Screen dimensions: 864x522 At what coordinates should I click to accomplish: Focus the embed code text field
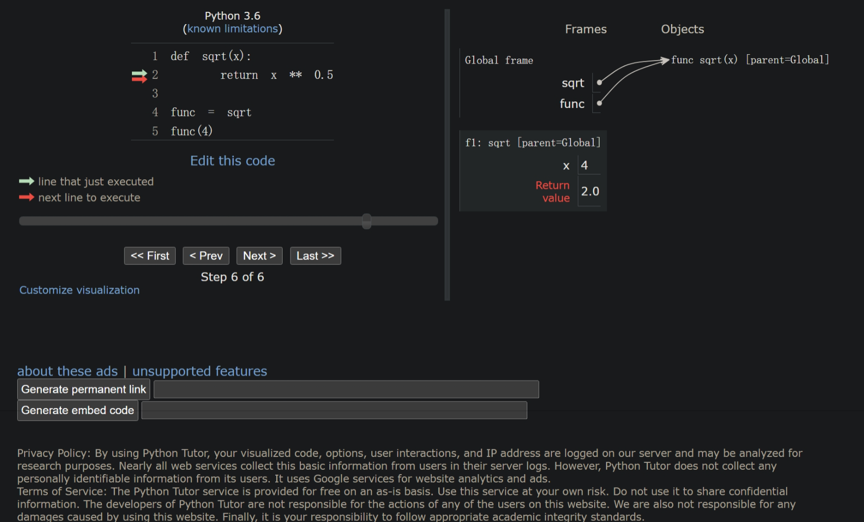334,410
